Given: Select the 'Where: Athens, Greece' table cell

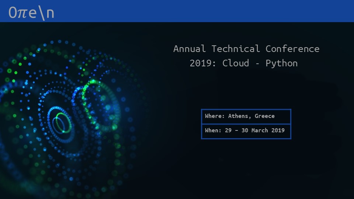Looking at the screenshot, I should 246,116.
